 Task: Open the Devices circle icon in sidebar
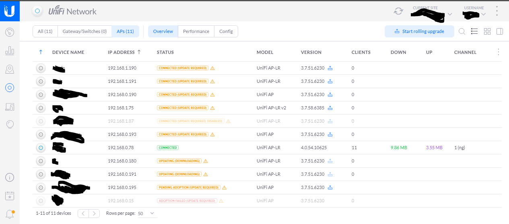(10, 88)
